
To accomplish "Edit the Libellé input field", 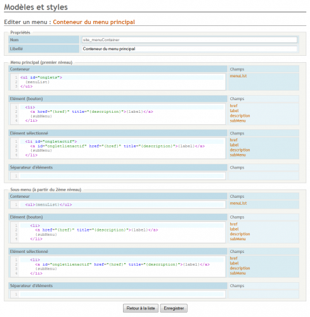I will (x=190, y=49).
